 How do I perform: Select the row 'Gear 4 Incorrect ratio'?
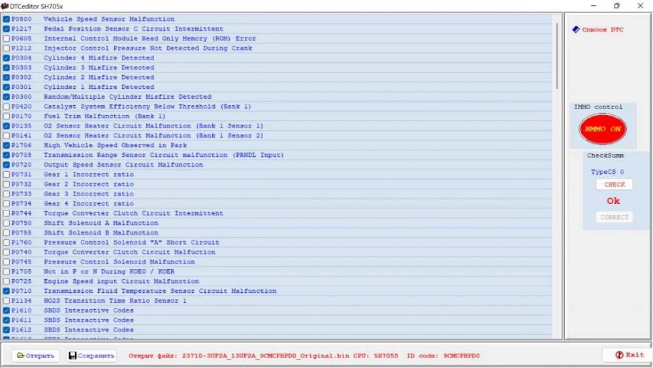click(277, 203)
